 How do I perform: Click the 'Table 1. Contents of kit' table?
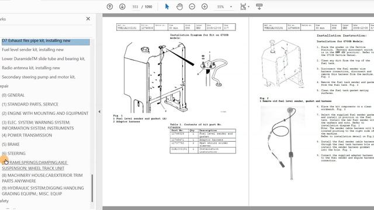(203, 141)
